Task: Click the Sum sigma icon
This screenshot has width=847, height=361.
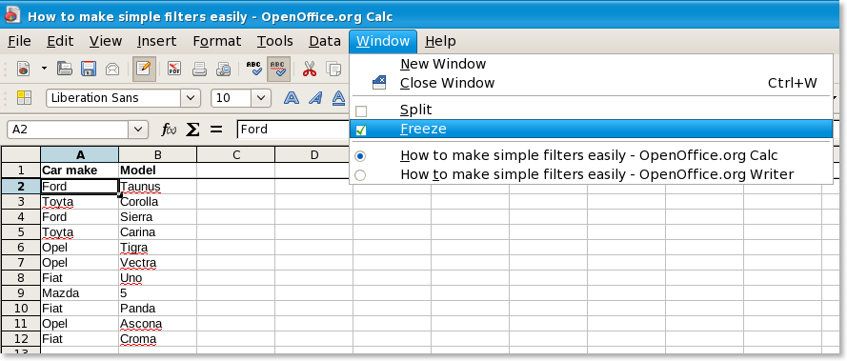Action: (x=192, y=130)
